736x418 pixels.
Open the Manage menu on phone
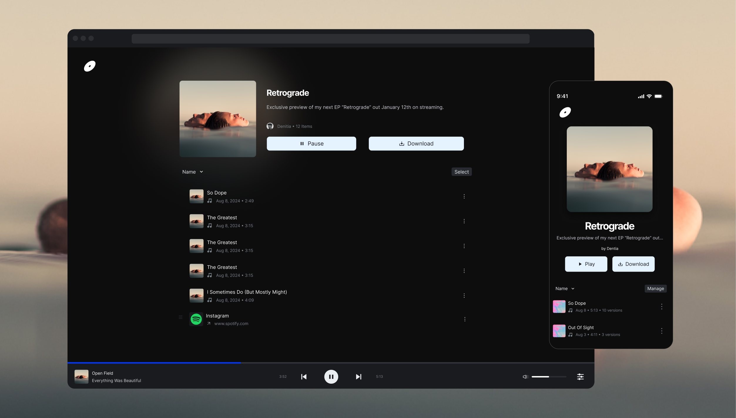pos(655,289)
